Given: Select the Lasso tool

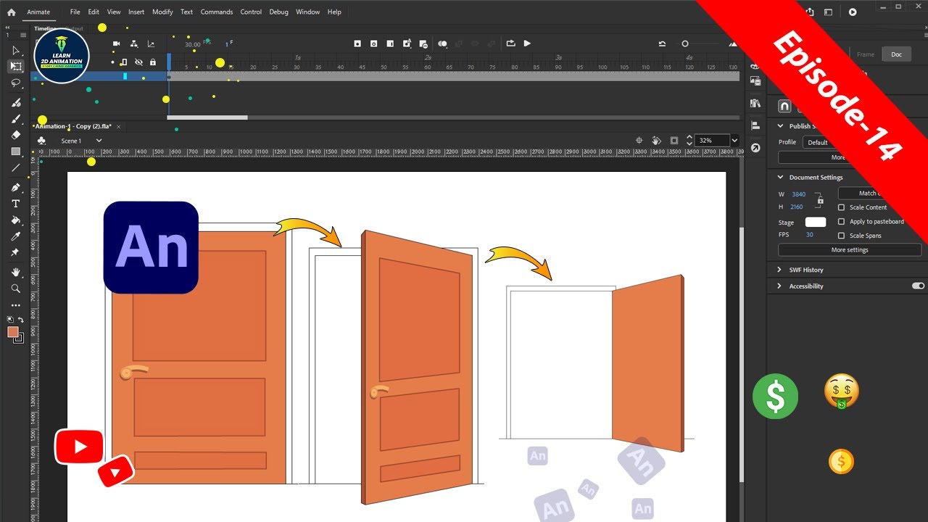Looking at the screenshot, I should click(x=15, y=83).
